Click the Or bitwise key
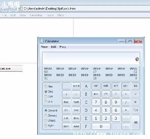Image resolution: width=150 pixels, height=139 pixels. [66, 110]
